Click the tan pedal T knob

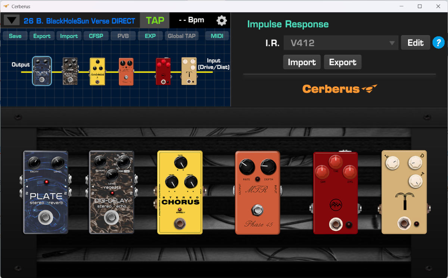point(415,181)
